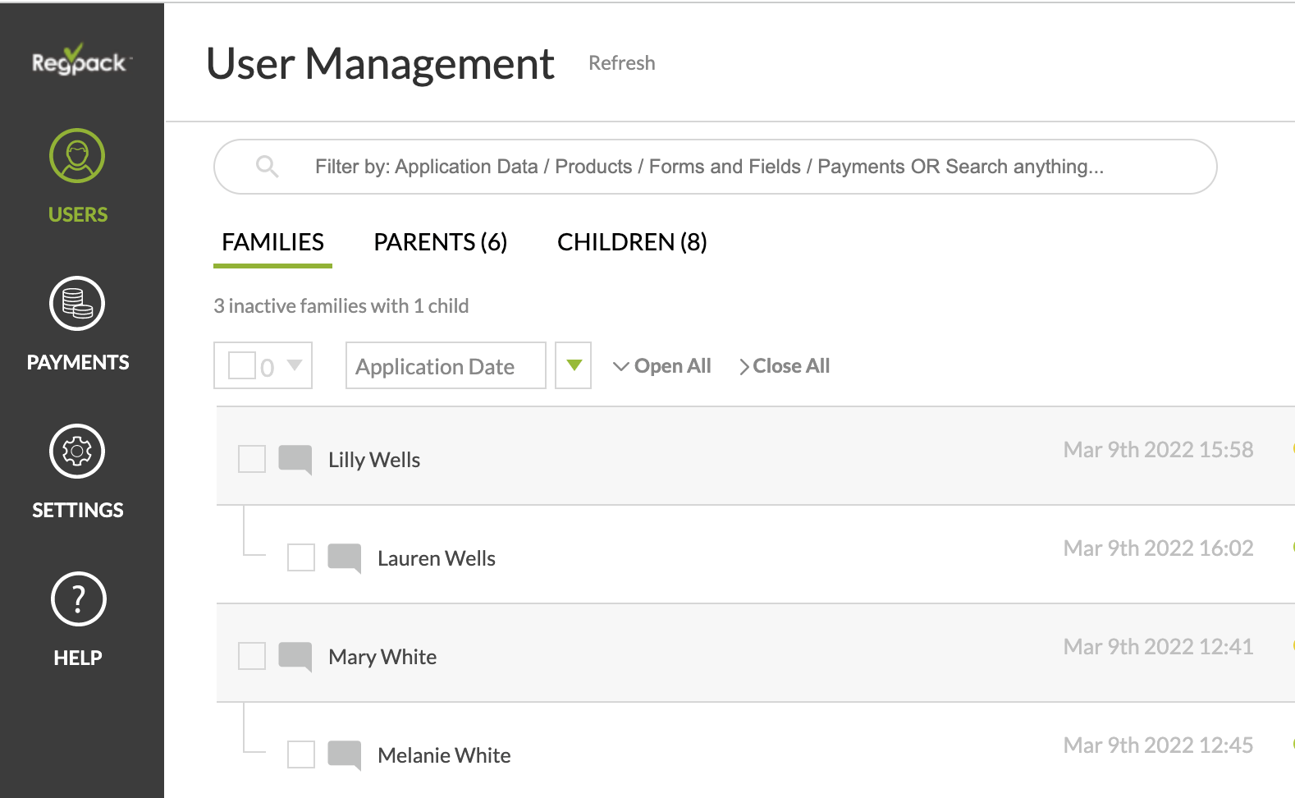Image resolution: width=1295 pixels, height=798 pixels.
Task: Tick the Lilly Wells checkbox
Action: coord(252,459)
